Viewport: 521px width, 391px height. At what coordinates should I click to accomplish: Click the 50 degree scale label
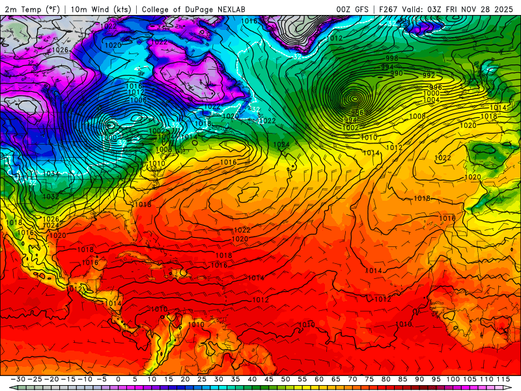(x=285, y=379)
